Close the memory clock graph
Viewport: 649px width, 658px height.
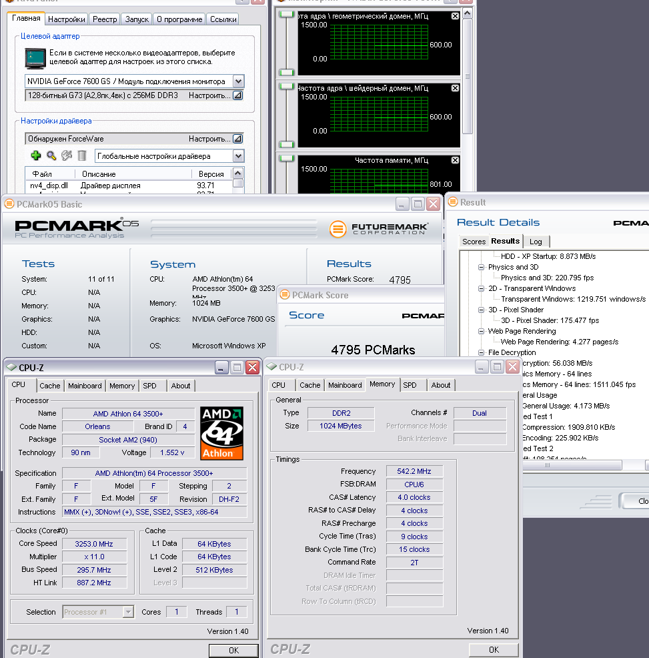(x=455, y=160)
